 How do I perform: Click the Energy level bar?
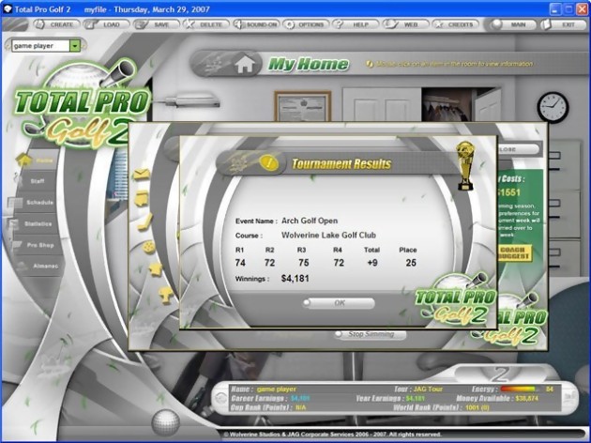520,390
